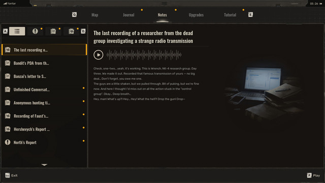
Task: Click the battery icon
Action: point(320,4)
